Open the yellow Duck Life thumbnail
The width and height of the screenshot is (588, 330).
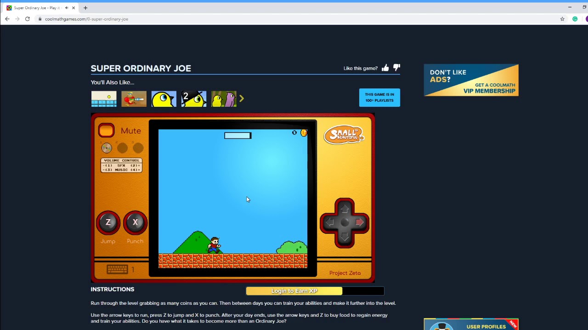pyautogui.click(x=164, y=99)
